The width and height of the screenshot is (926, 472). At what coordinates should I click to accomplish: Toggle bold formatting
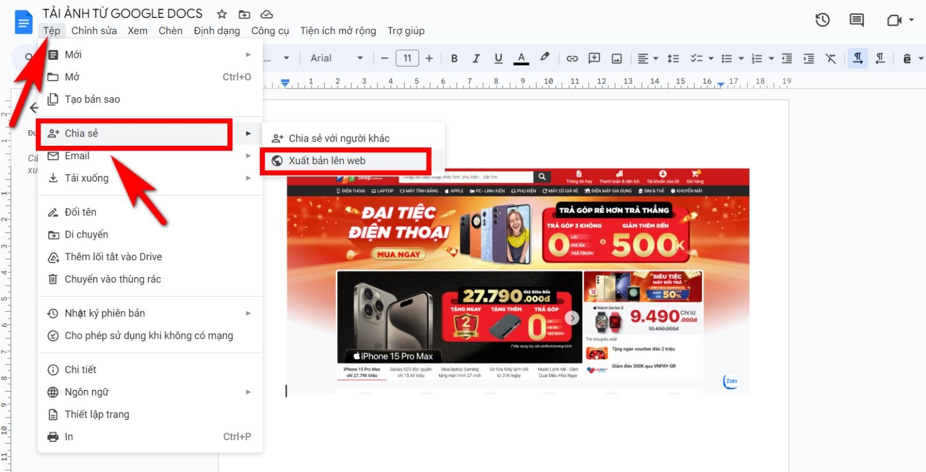pyautogui.click(x=454, y=58)
